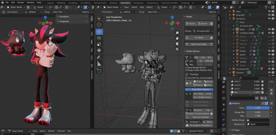Open Select Box drag dropdown in center viewport
The height and width of the screenshot is (135, 276).
(x=153, y=12)
